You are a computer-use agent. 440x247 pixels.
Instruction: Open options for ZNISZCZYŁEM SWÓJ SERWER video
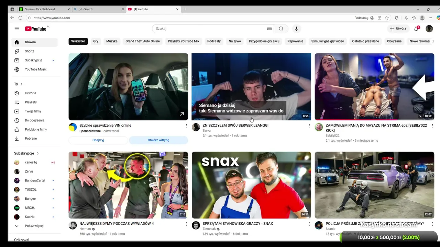click(309, 126)
